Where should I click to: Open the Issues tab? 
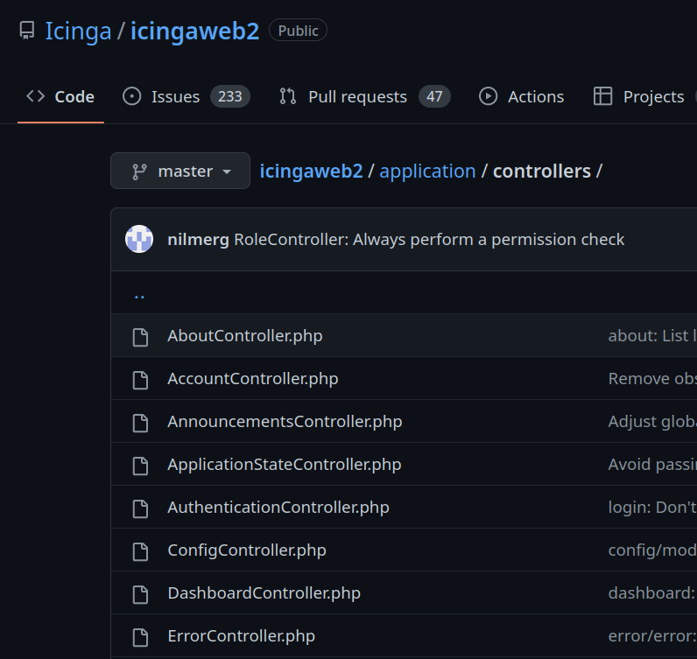click(175, 96)
